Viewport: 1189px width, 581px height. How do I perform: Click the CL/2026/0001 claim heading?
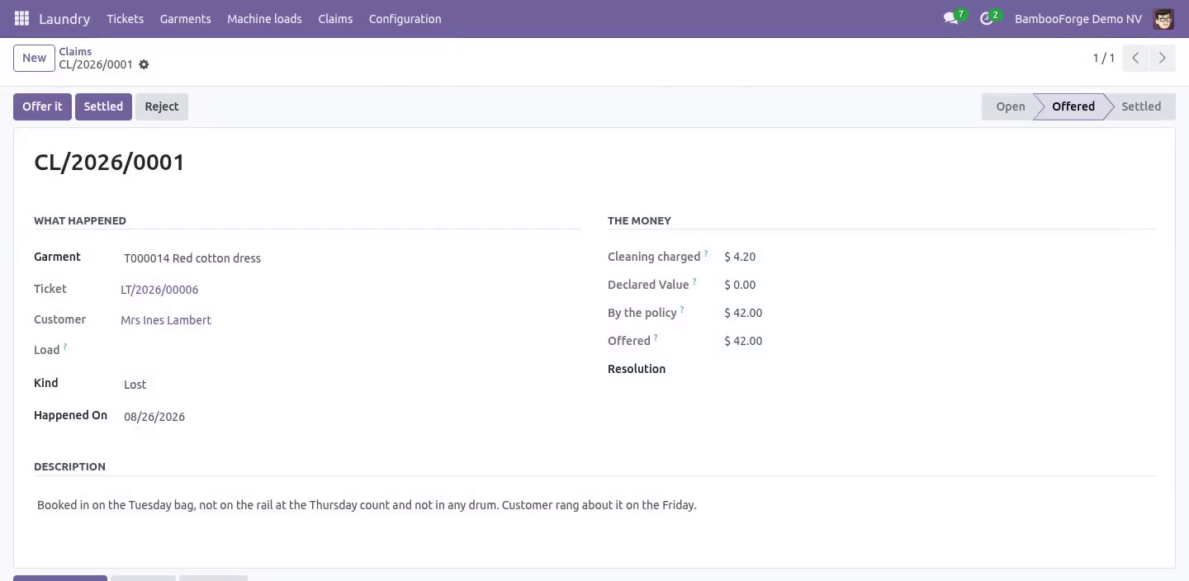(x=109, y=163)
